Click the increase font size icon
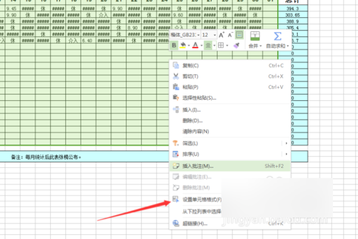The image size is (358, 239). point(221,35)
